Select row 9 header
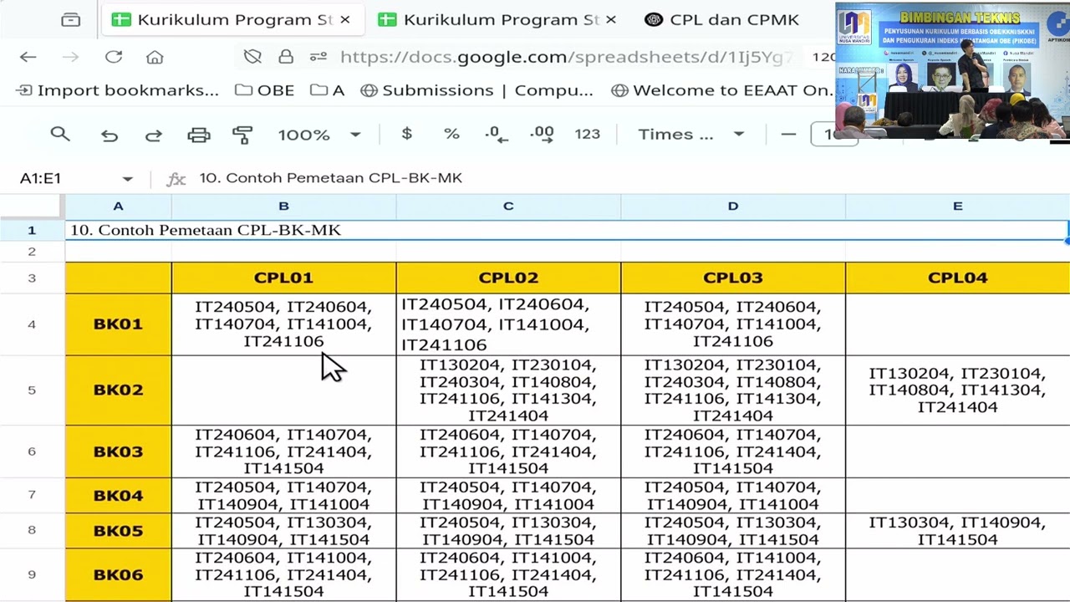 pos(32,574)
